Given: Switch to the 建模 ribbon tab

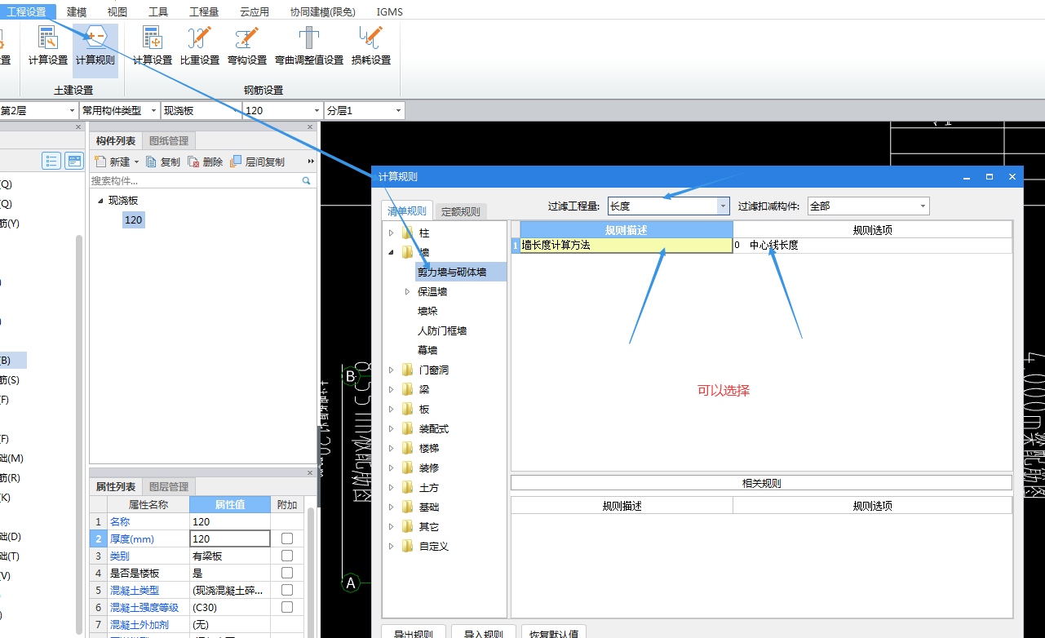Looking at the screenshot, I should tap(77, 11).
